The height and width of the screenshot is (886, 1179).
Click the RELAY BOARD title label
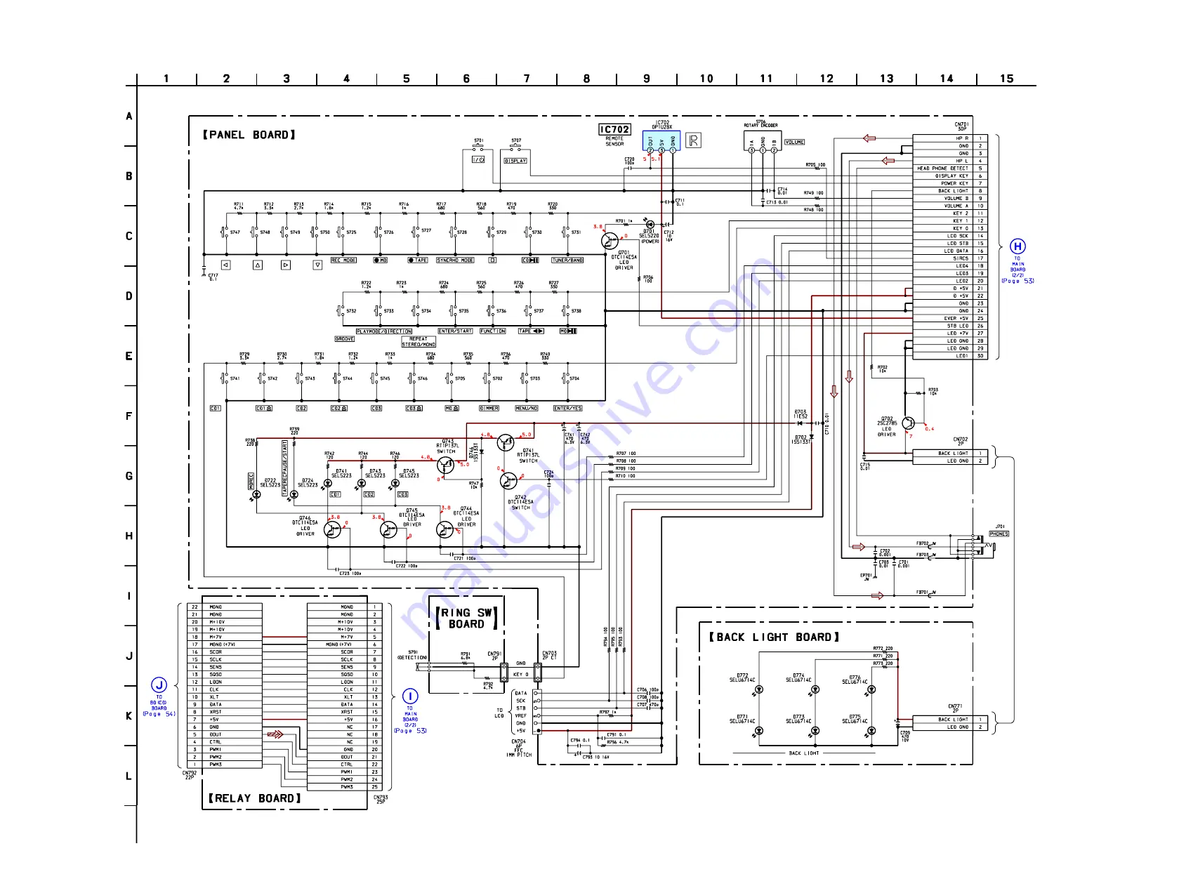pos(254,798)
